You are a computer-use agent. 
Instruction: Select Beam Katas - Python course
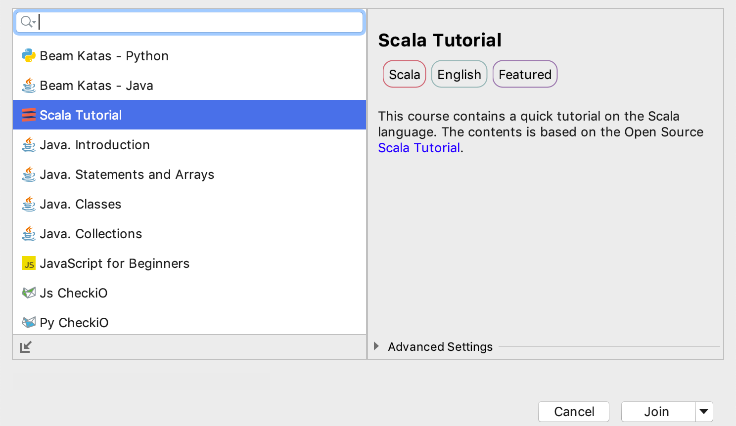(x=189, y=55)
